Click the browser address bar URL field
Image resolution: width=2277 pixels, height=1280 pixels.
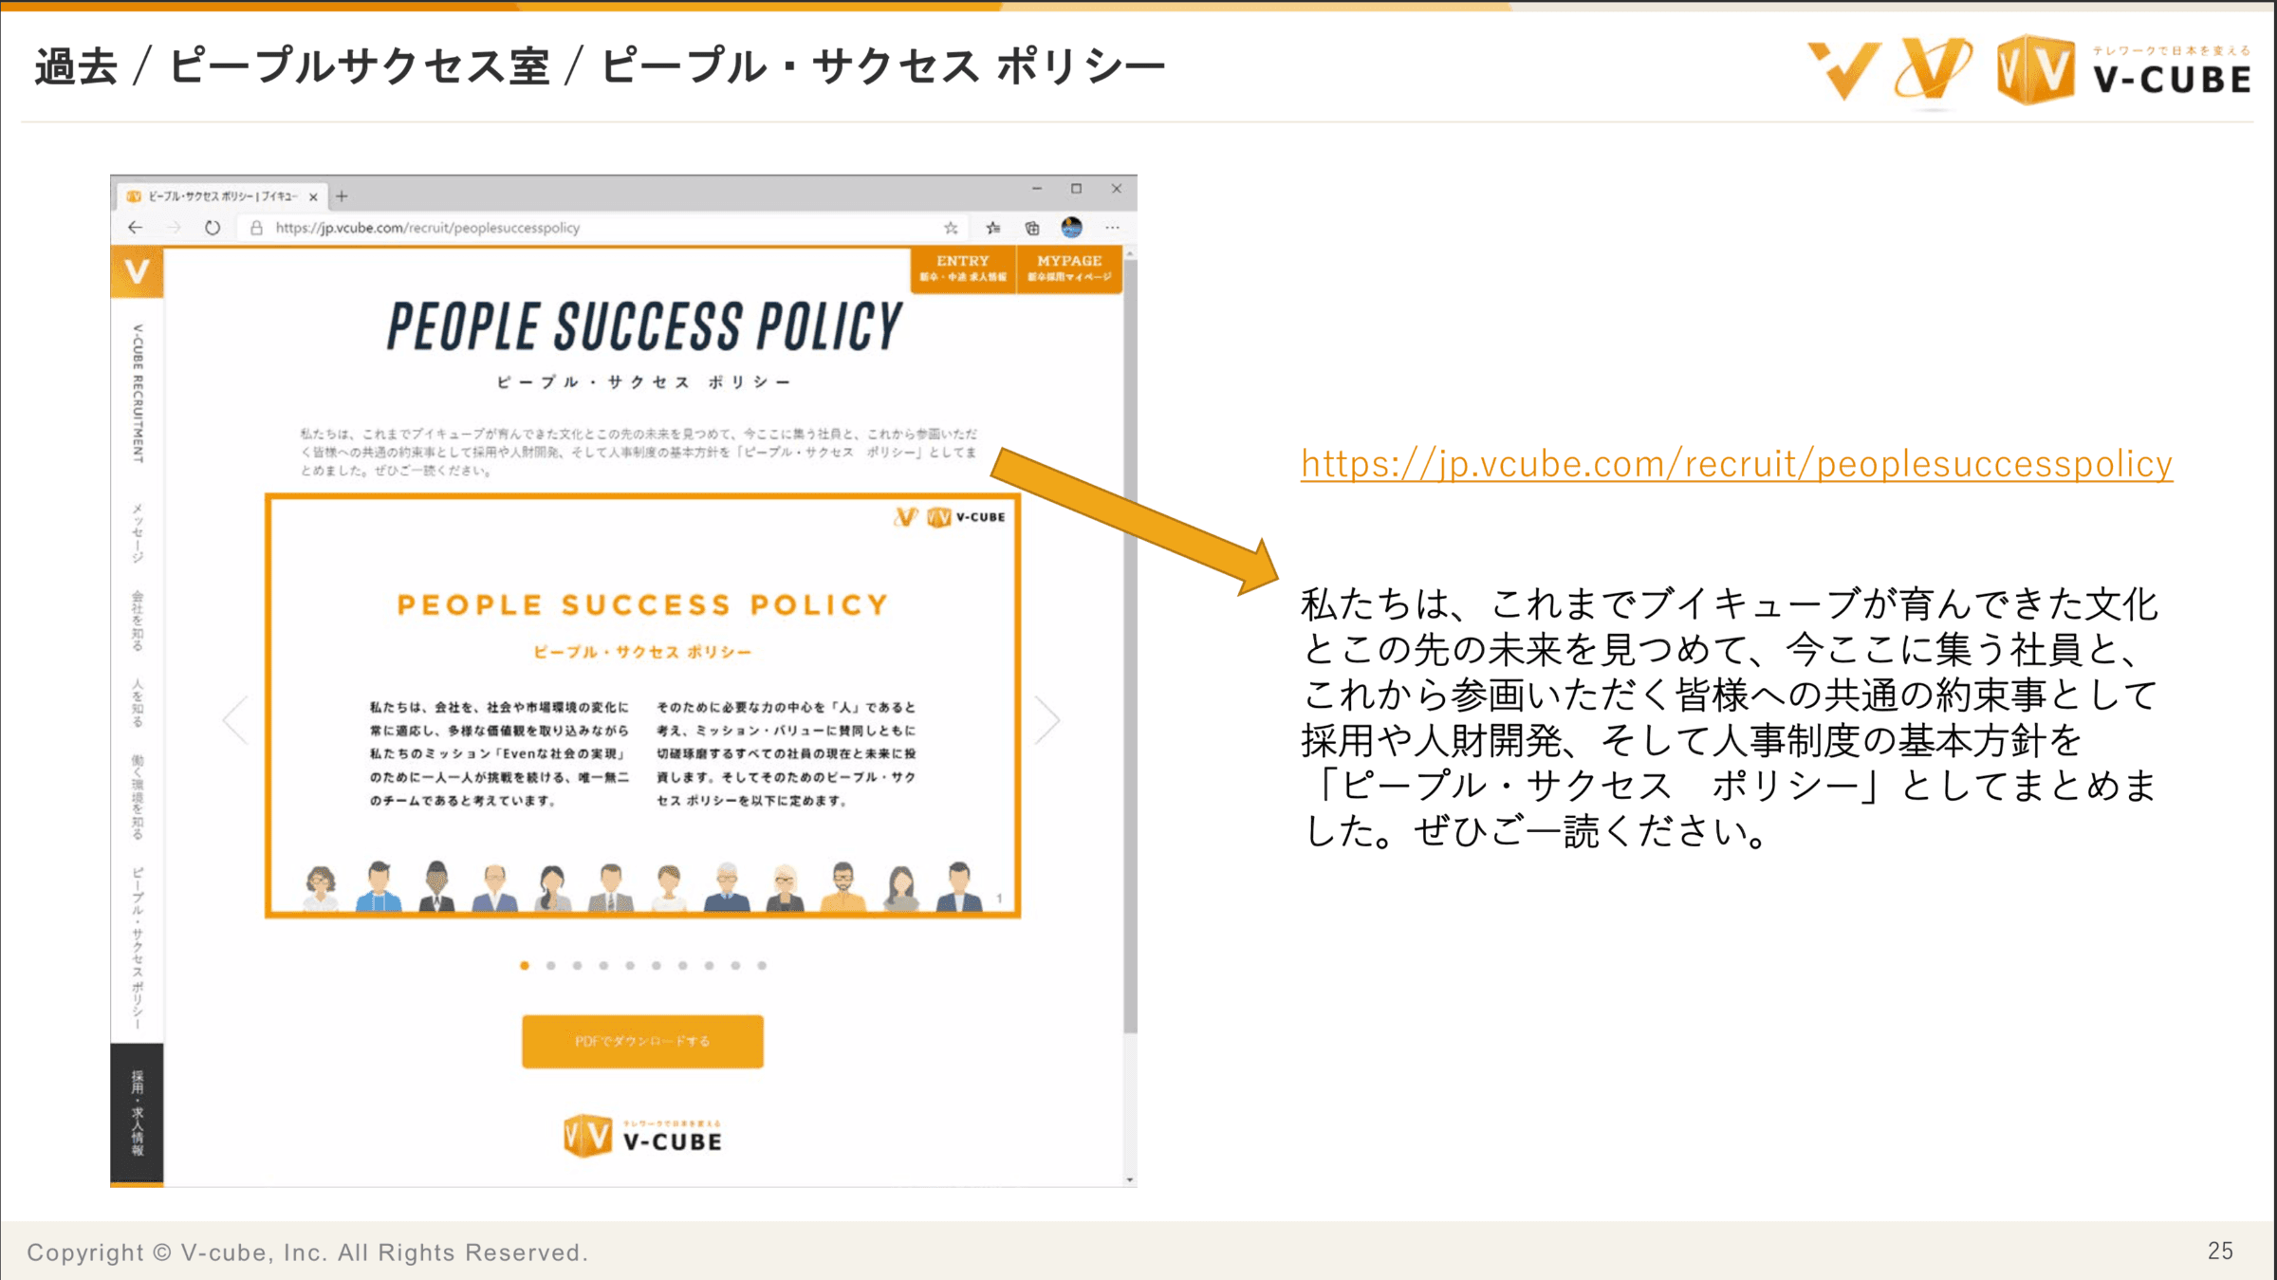pyautogui.click(x=598, y=228)
